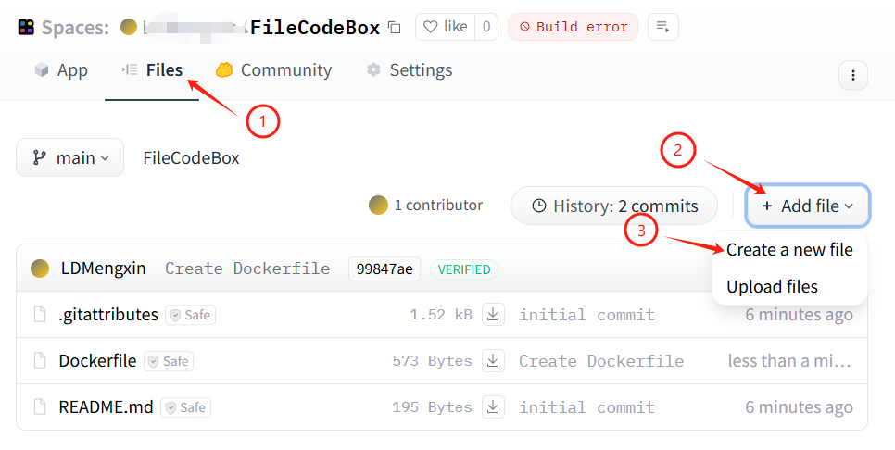This screenshot has height=450, width=895.
Task: Open the three-dot more options menu
Action: [852, 75]
